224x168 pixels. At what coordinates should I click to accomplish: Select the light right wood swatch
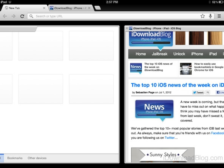click(215, 38)
